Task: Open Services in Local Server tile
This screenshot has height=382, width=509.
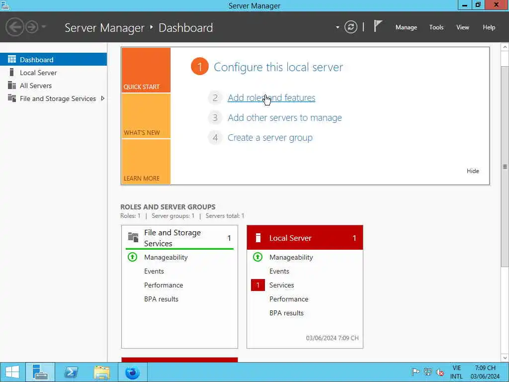Action: 281,285
